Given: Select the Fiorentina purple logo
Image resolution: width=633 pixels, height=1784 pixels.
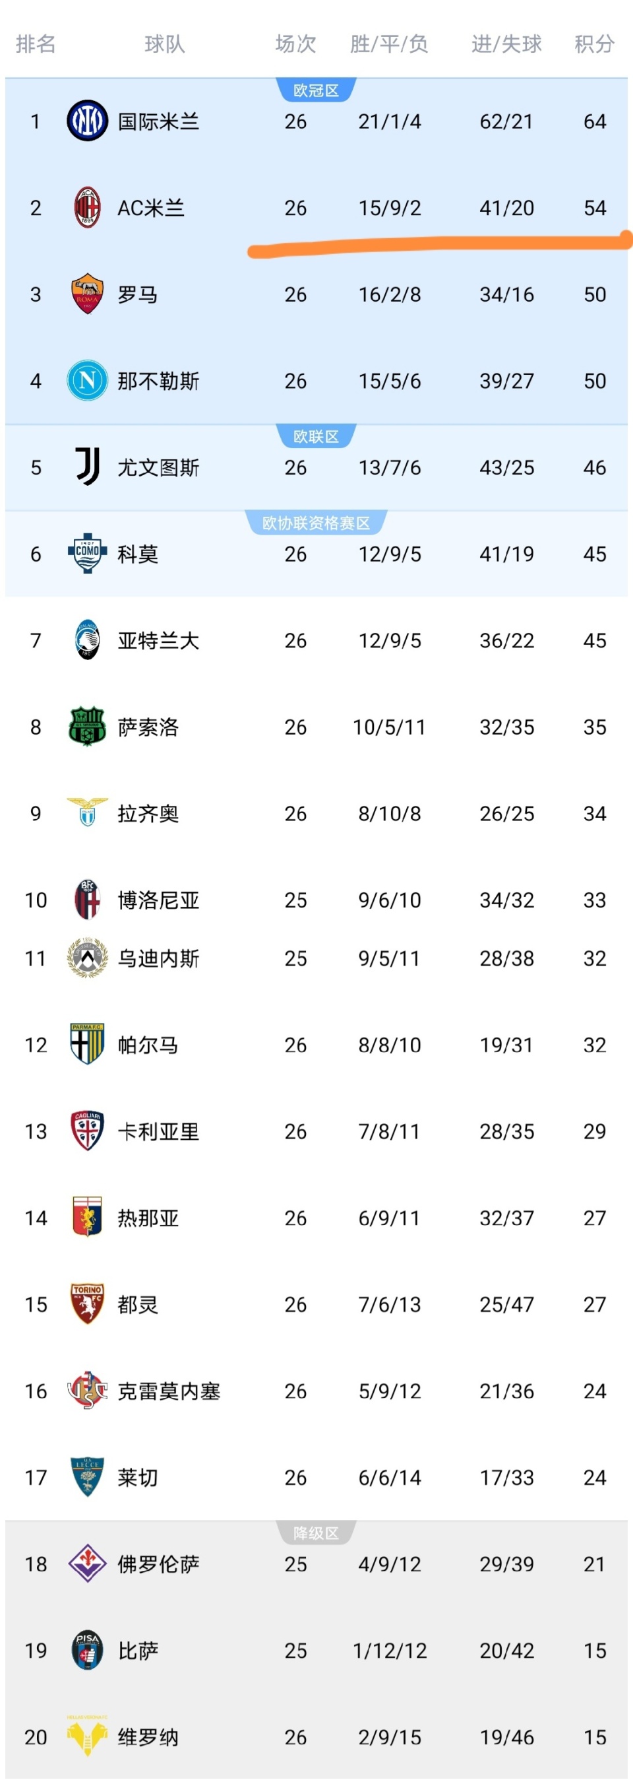Looking at the screenshot, I should [x=87, y=1564].
